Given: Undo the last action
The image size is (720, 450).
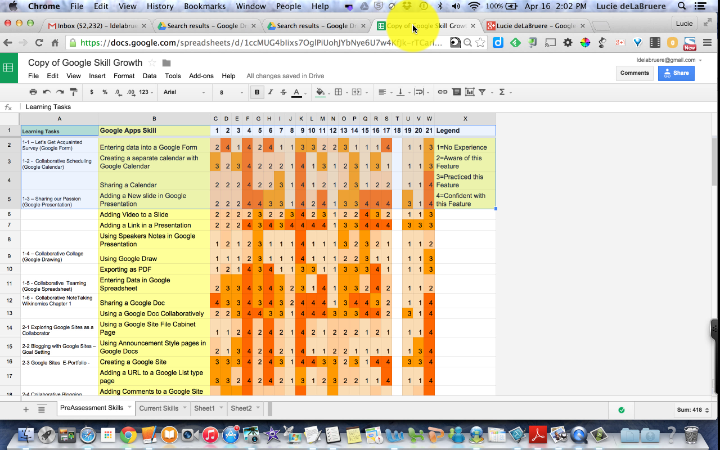Looking at the screenshot, I should pos(46,92).
